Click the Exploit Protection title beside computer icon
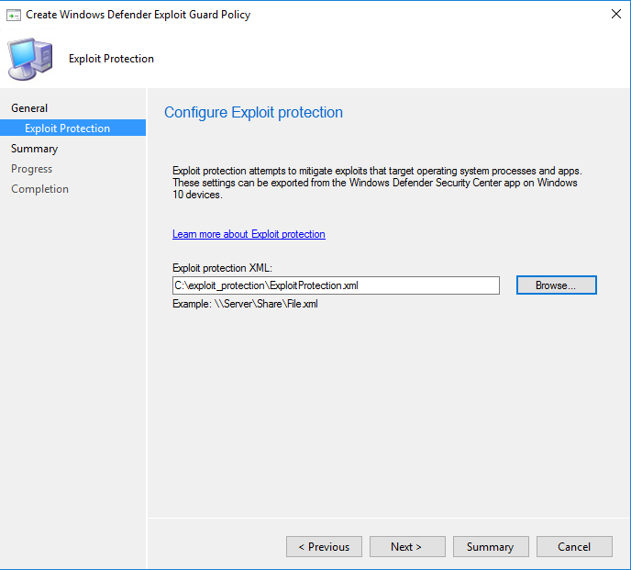This screenshot has width=631, height=570. click(111, 59)
